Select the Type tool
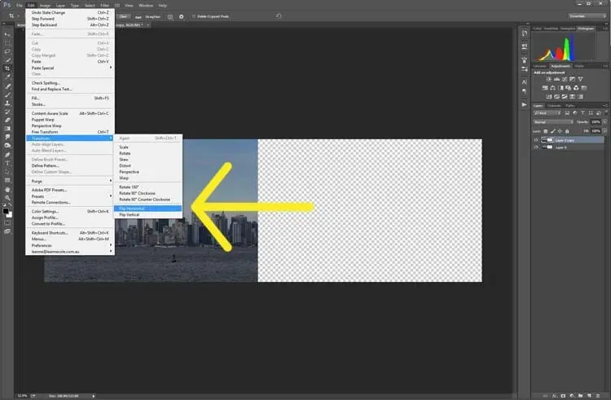Image resolution: width=611 pixels, height=400 pixels. pos(7,163)
